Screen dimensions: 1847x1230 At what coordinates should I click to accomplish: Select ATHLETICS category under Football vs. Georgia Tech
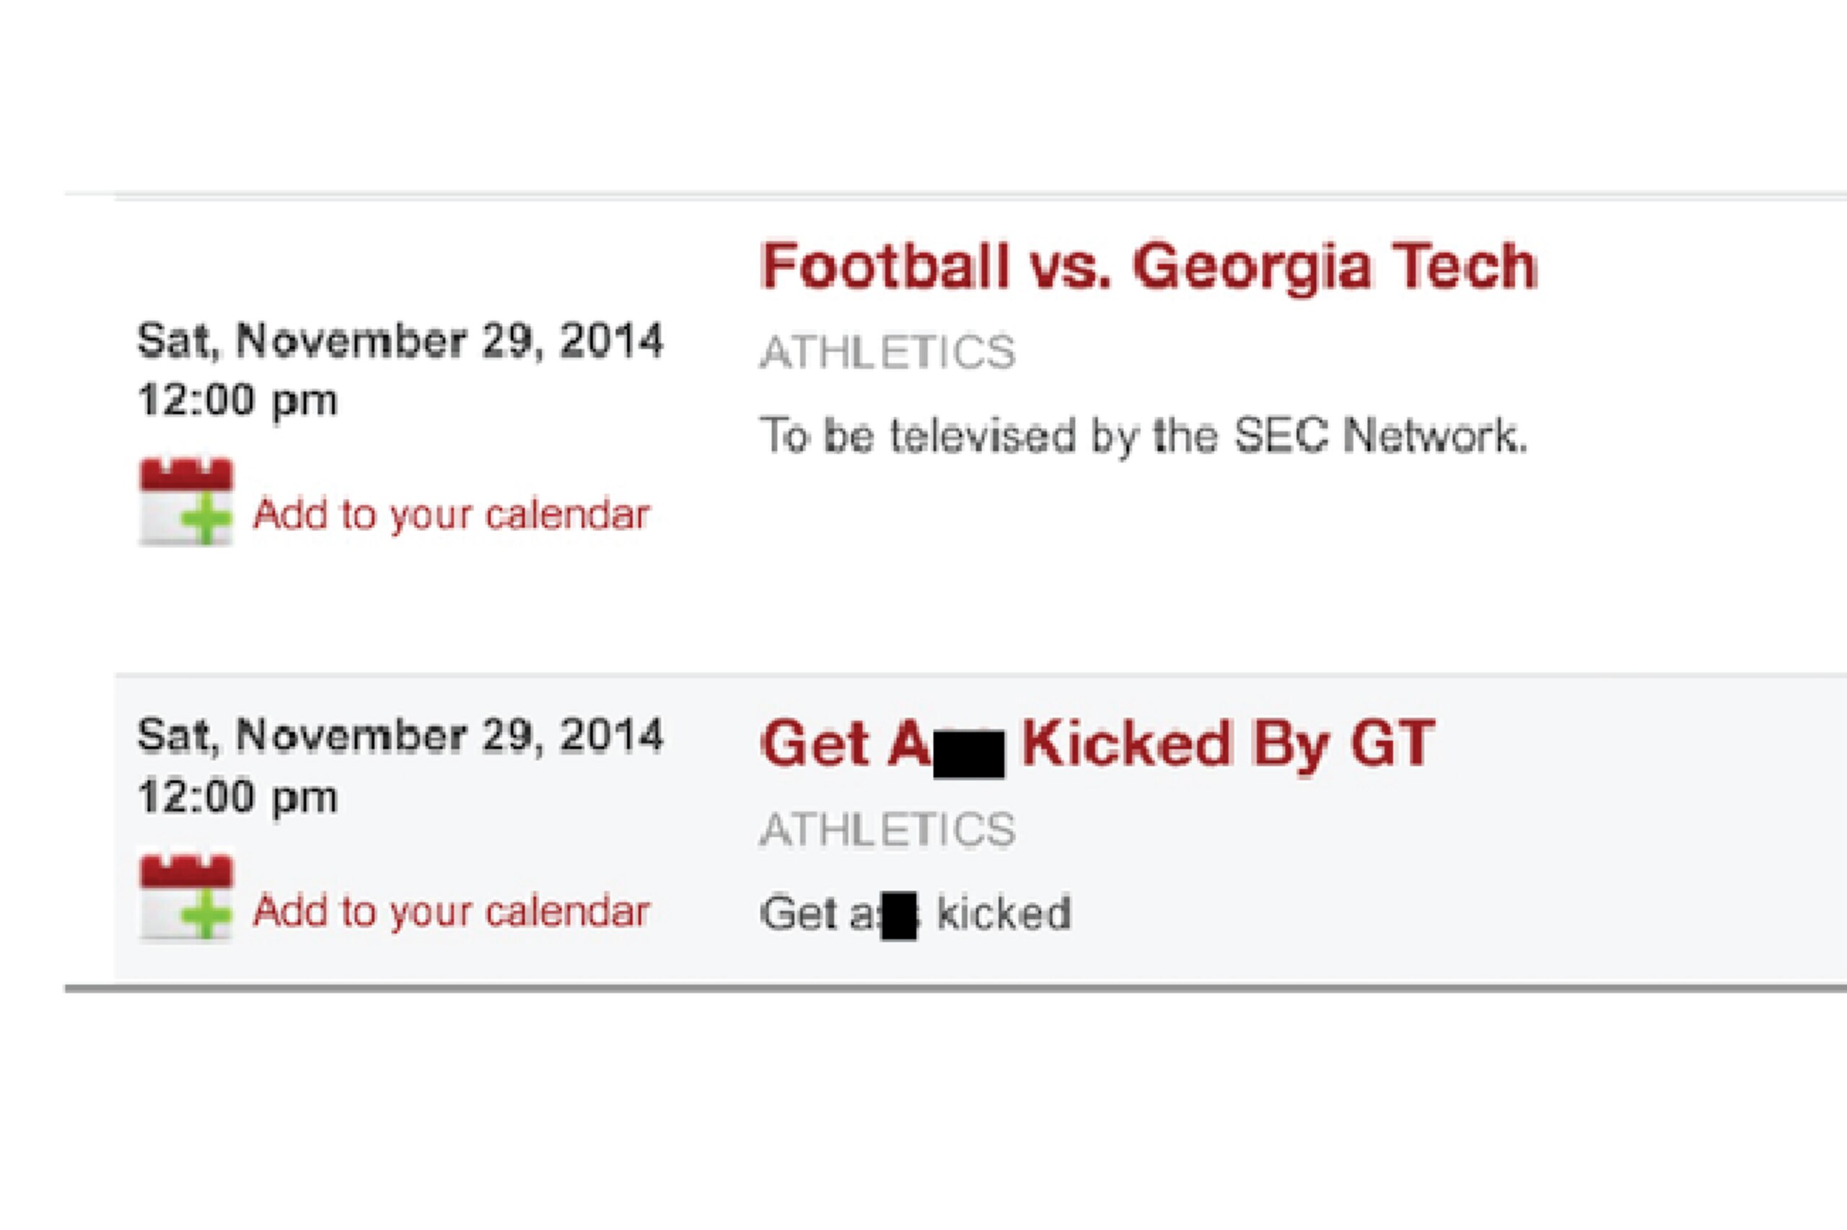888,352
